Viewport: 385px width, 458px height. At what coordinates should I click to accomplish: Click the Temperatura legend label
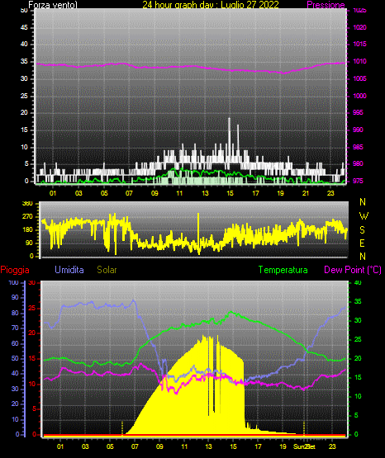[283, 270]
